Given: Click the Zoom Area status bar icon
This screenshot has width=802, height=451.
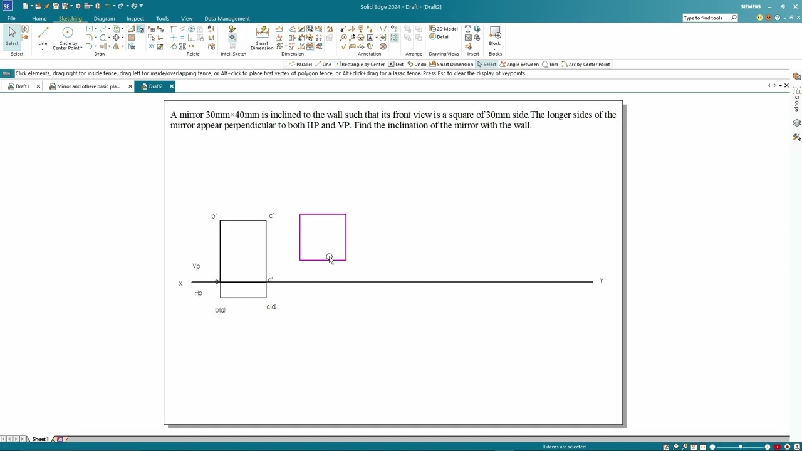Looking at the screenshot, I should pos(667,447).
